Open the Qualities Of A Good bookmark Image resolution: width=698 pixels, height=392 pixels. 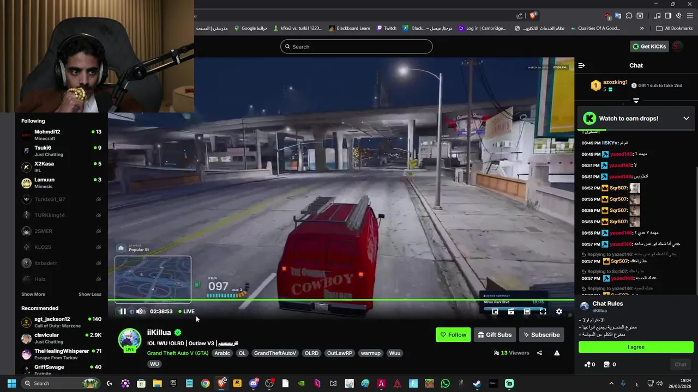click(595, 28)
